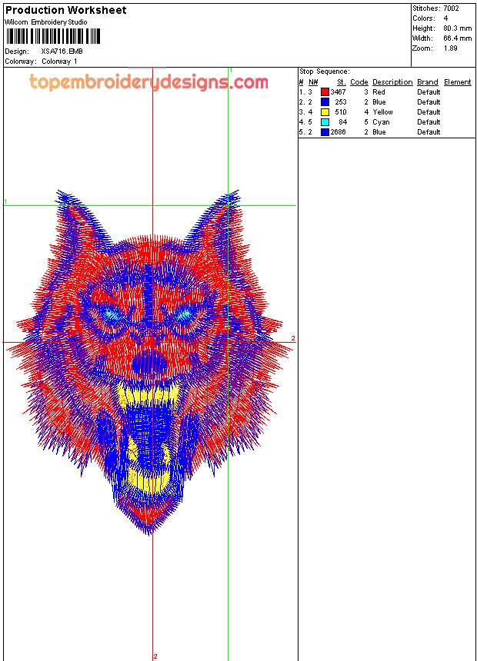Click the 'Design:' label
This screenshot has height=661, width=477.
[17, 51]
